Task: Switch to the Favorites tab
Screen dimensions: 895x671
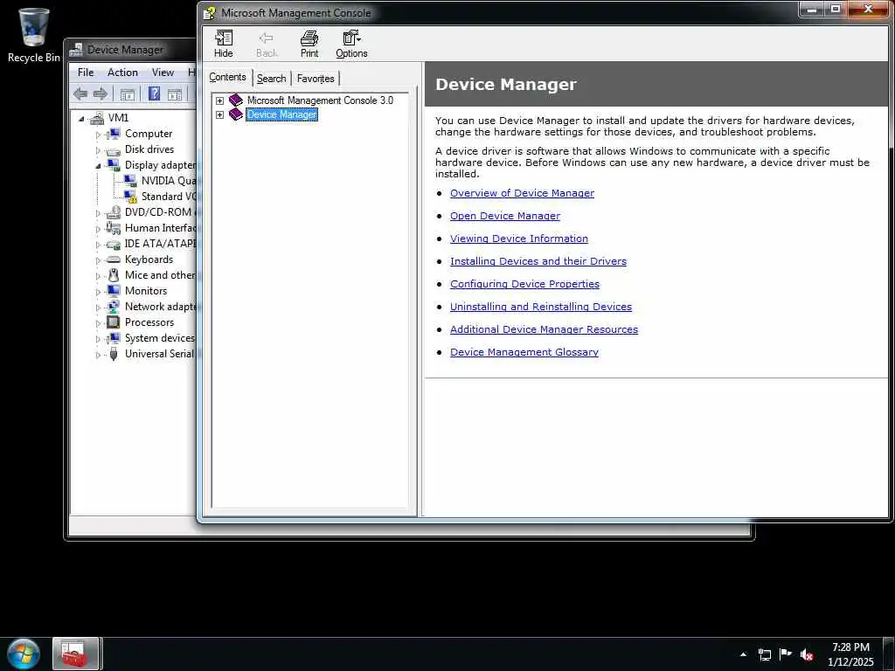Action: click(316, 79)
